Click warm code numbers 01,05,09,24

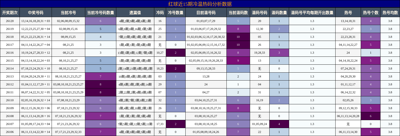[x=260, y=124]
